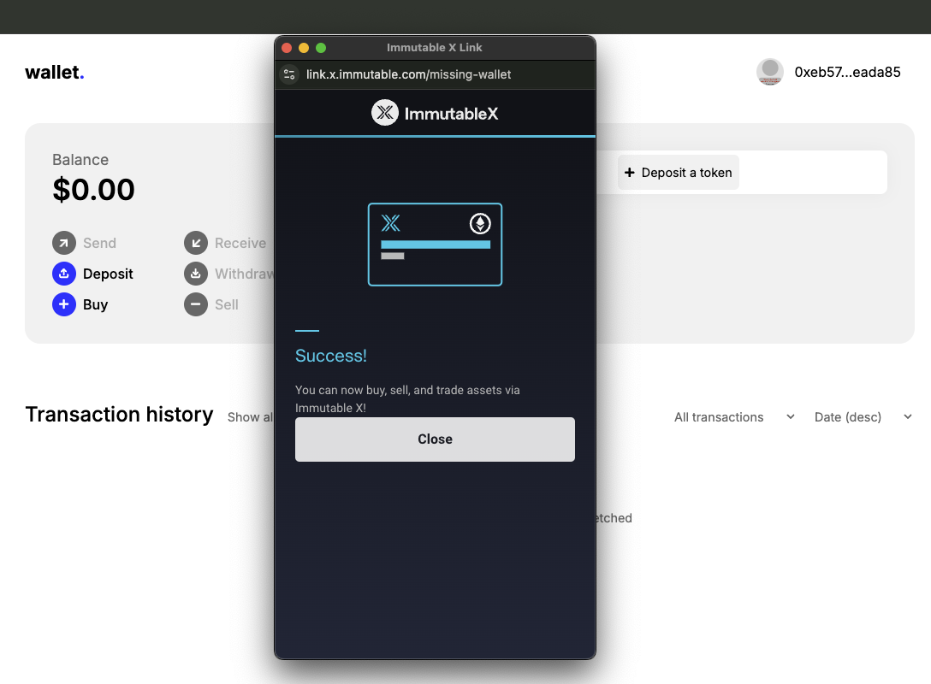This screenshot has width=931, height=684.
Task: Click the wallet card illustration in popup
Action: (x=435, y=245)
